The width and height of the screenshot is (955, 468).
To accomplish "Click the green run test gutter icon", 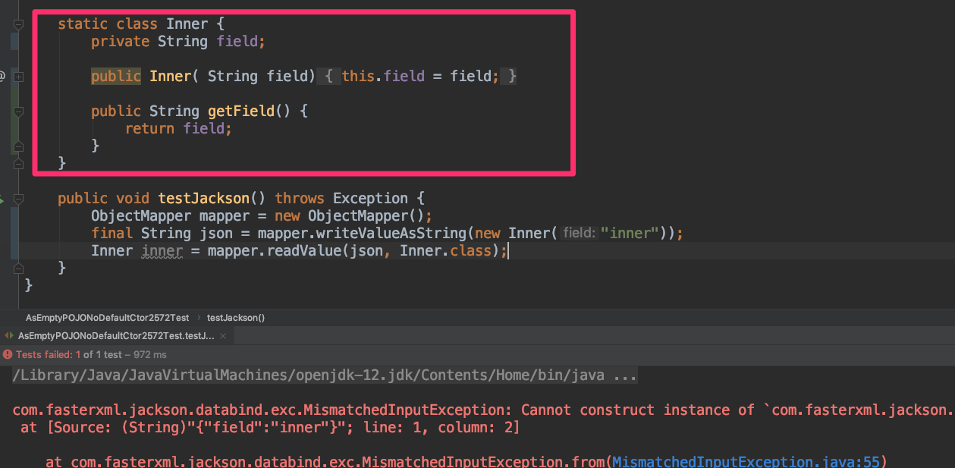I will tap(2, 199).
